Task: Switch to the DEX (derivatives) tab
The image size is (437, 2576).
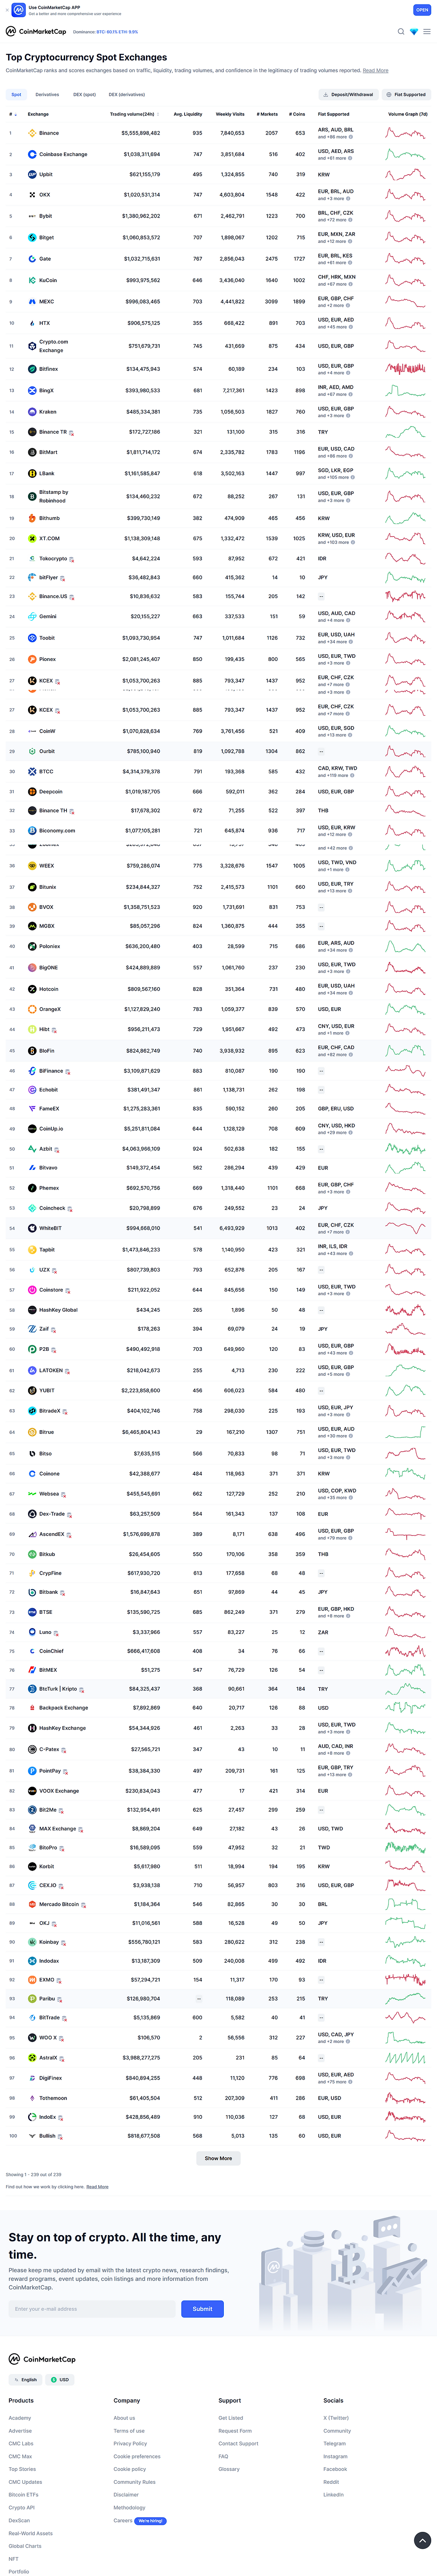Action: (127, 95)
